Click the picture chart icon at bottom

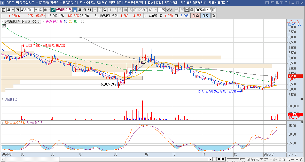click(283, 159)
